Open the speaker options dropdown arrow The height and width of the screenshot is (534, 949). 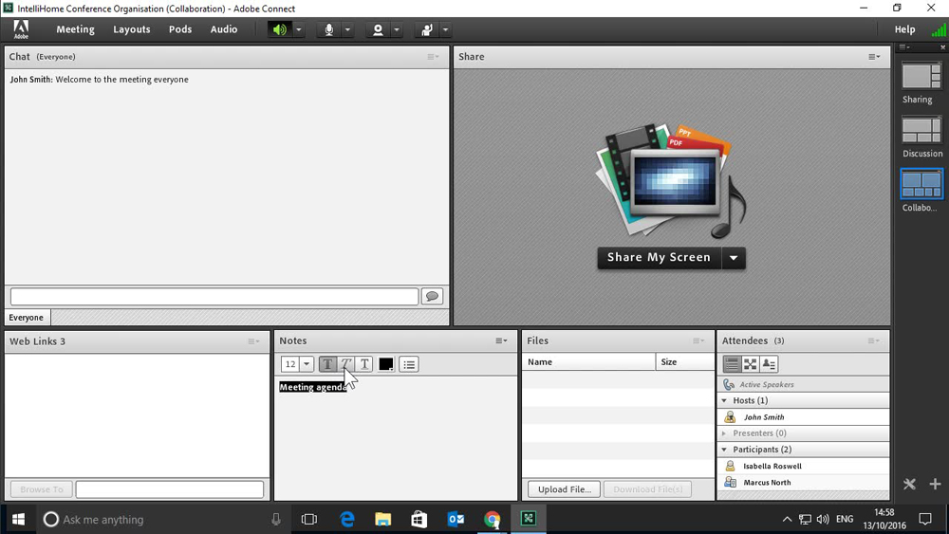pyautogui.click(x=298, y=29)
